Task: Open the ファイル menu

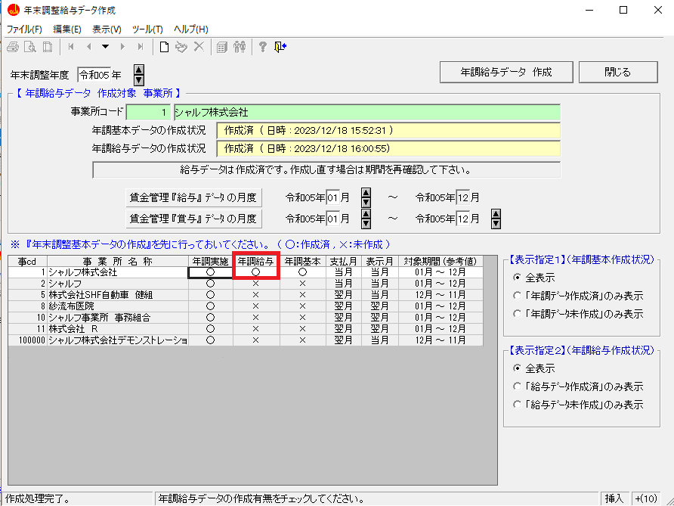Action: coord(25,28)
